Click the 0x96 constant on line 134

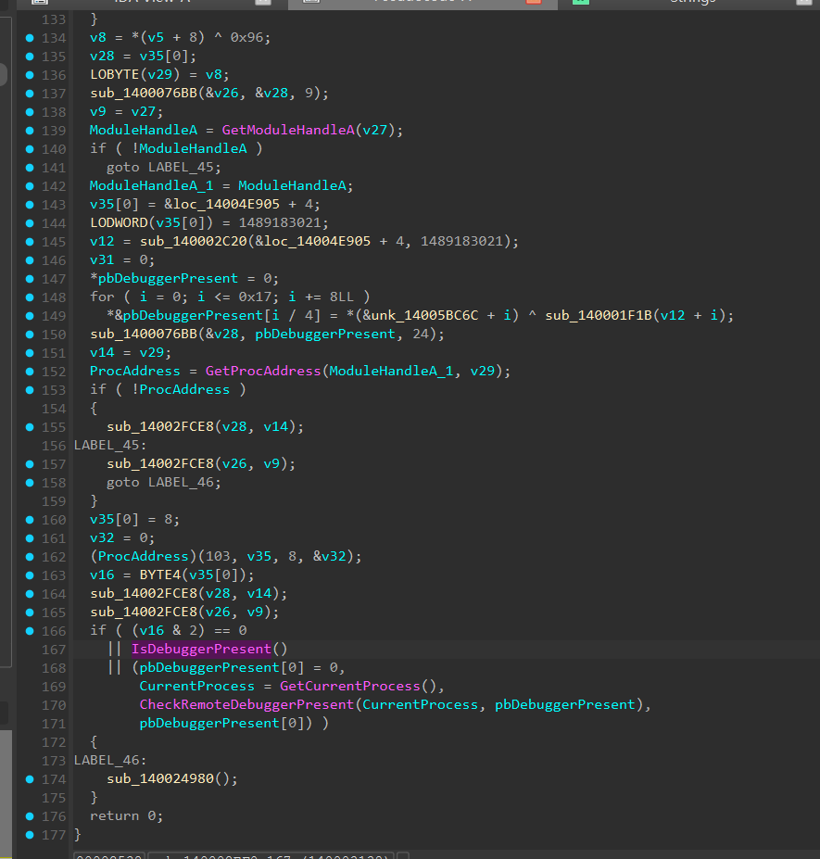(x=246, y=38)
